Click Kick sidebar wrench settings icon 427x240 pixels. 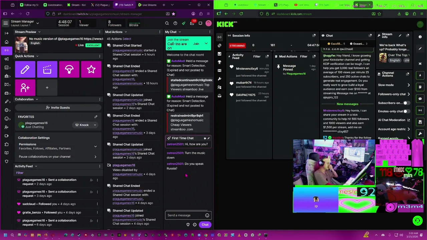[219, 79]
